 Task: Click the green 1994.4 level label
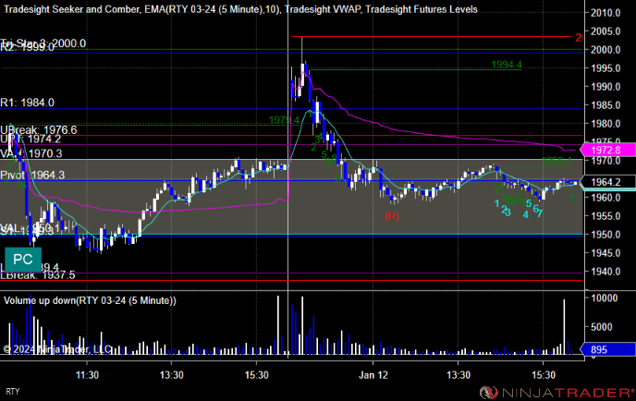pos(507,65)
